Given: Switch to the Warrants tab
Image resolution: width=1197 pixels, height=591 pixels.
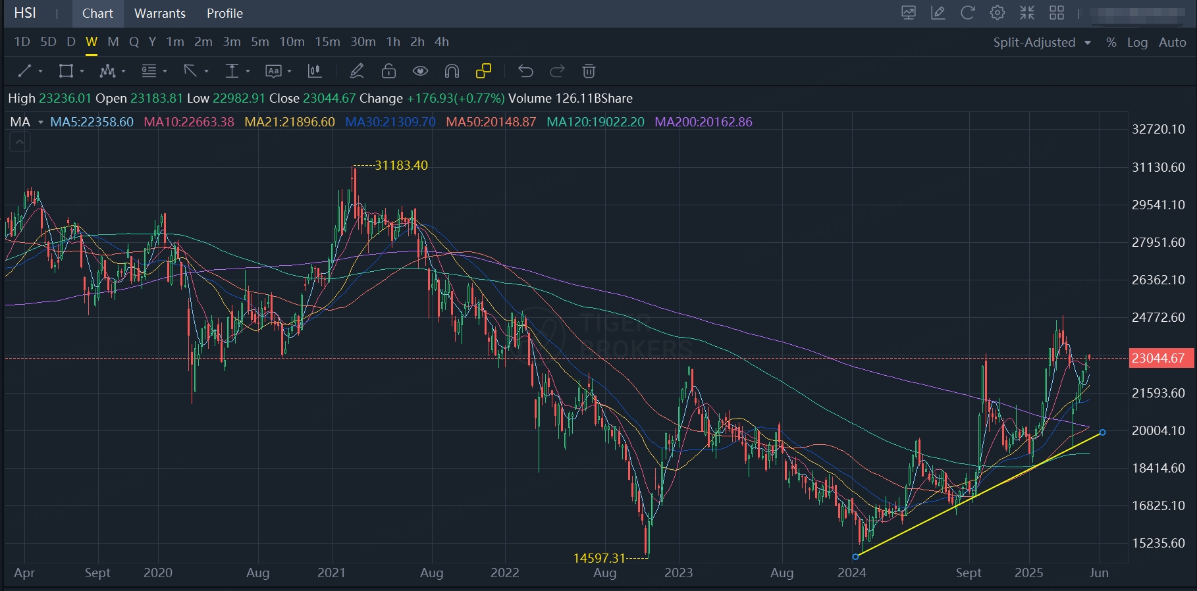Looking at the screenshot, I should (x=160, y=13).
